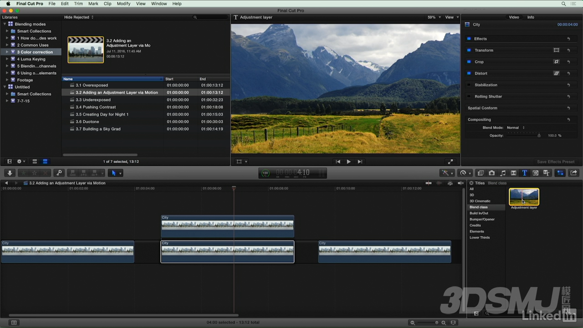Disable the Transform effect checkbox

tap(469, 50)
